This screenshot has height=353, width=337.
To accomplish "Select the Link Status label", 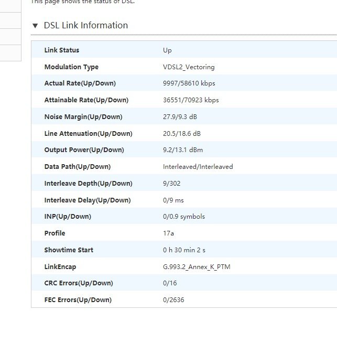I will tap(62, 50).
